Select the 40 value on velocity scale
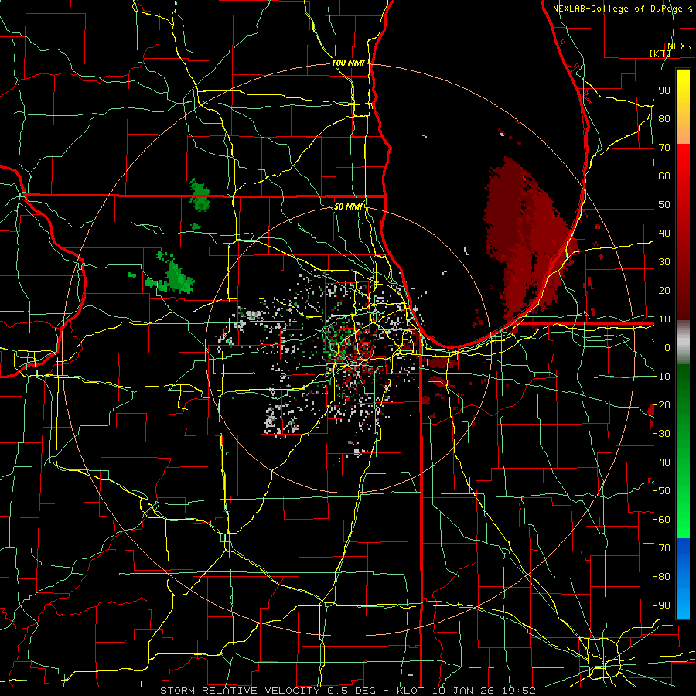This screenshot has width=696, height=696. (664, 233)
